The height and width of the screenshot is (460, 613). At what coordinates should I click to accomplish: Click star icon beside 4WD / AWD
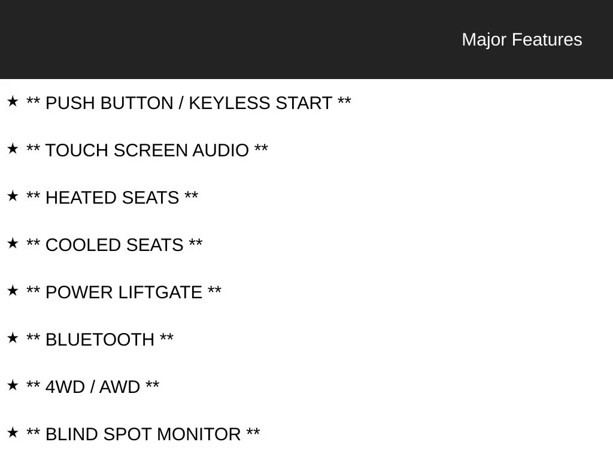[x=13, y=385]
